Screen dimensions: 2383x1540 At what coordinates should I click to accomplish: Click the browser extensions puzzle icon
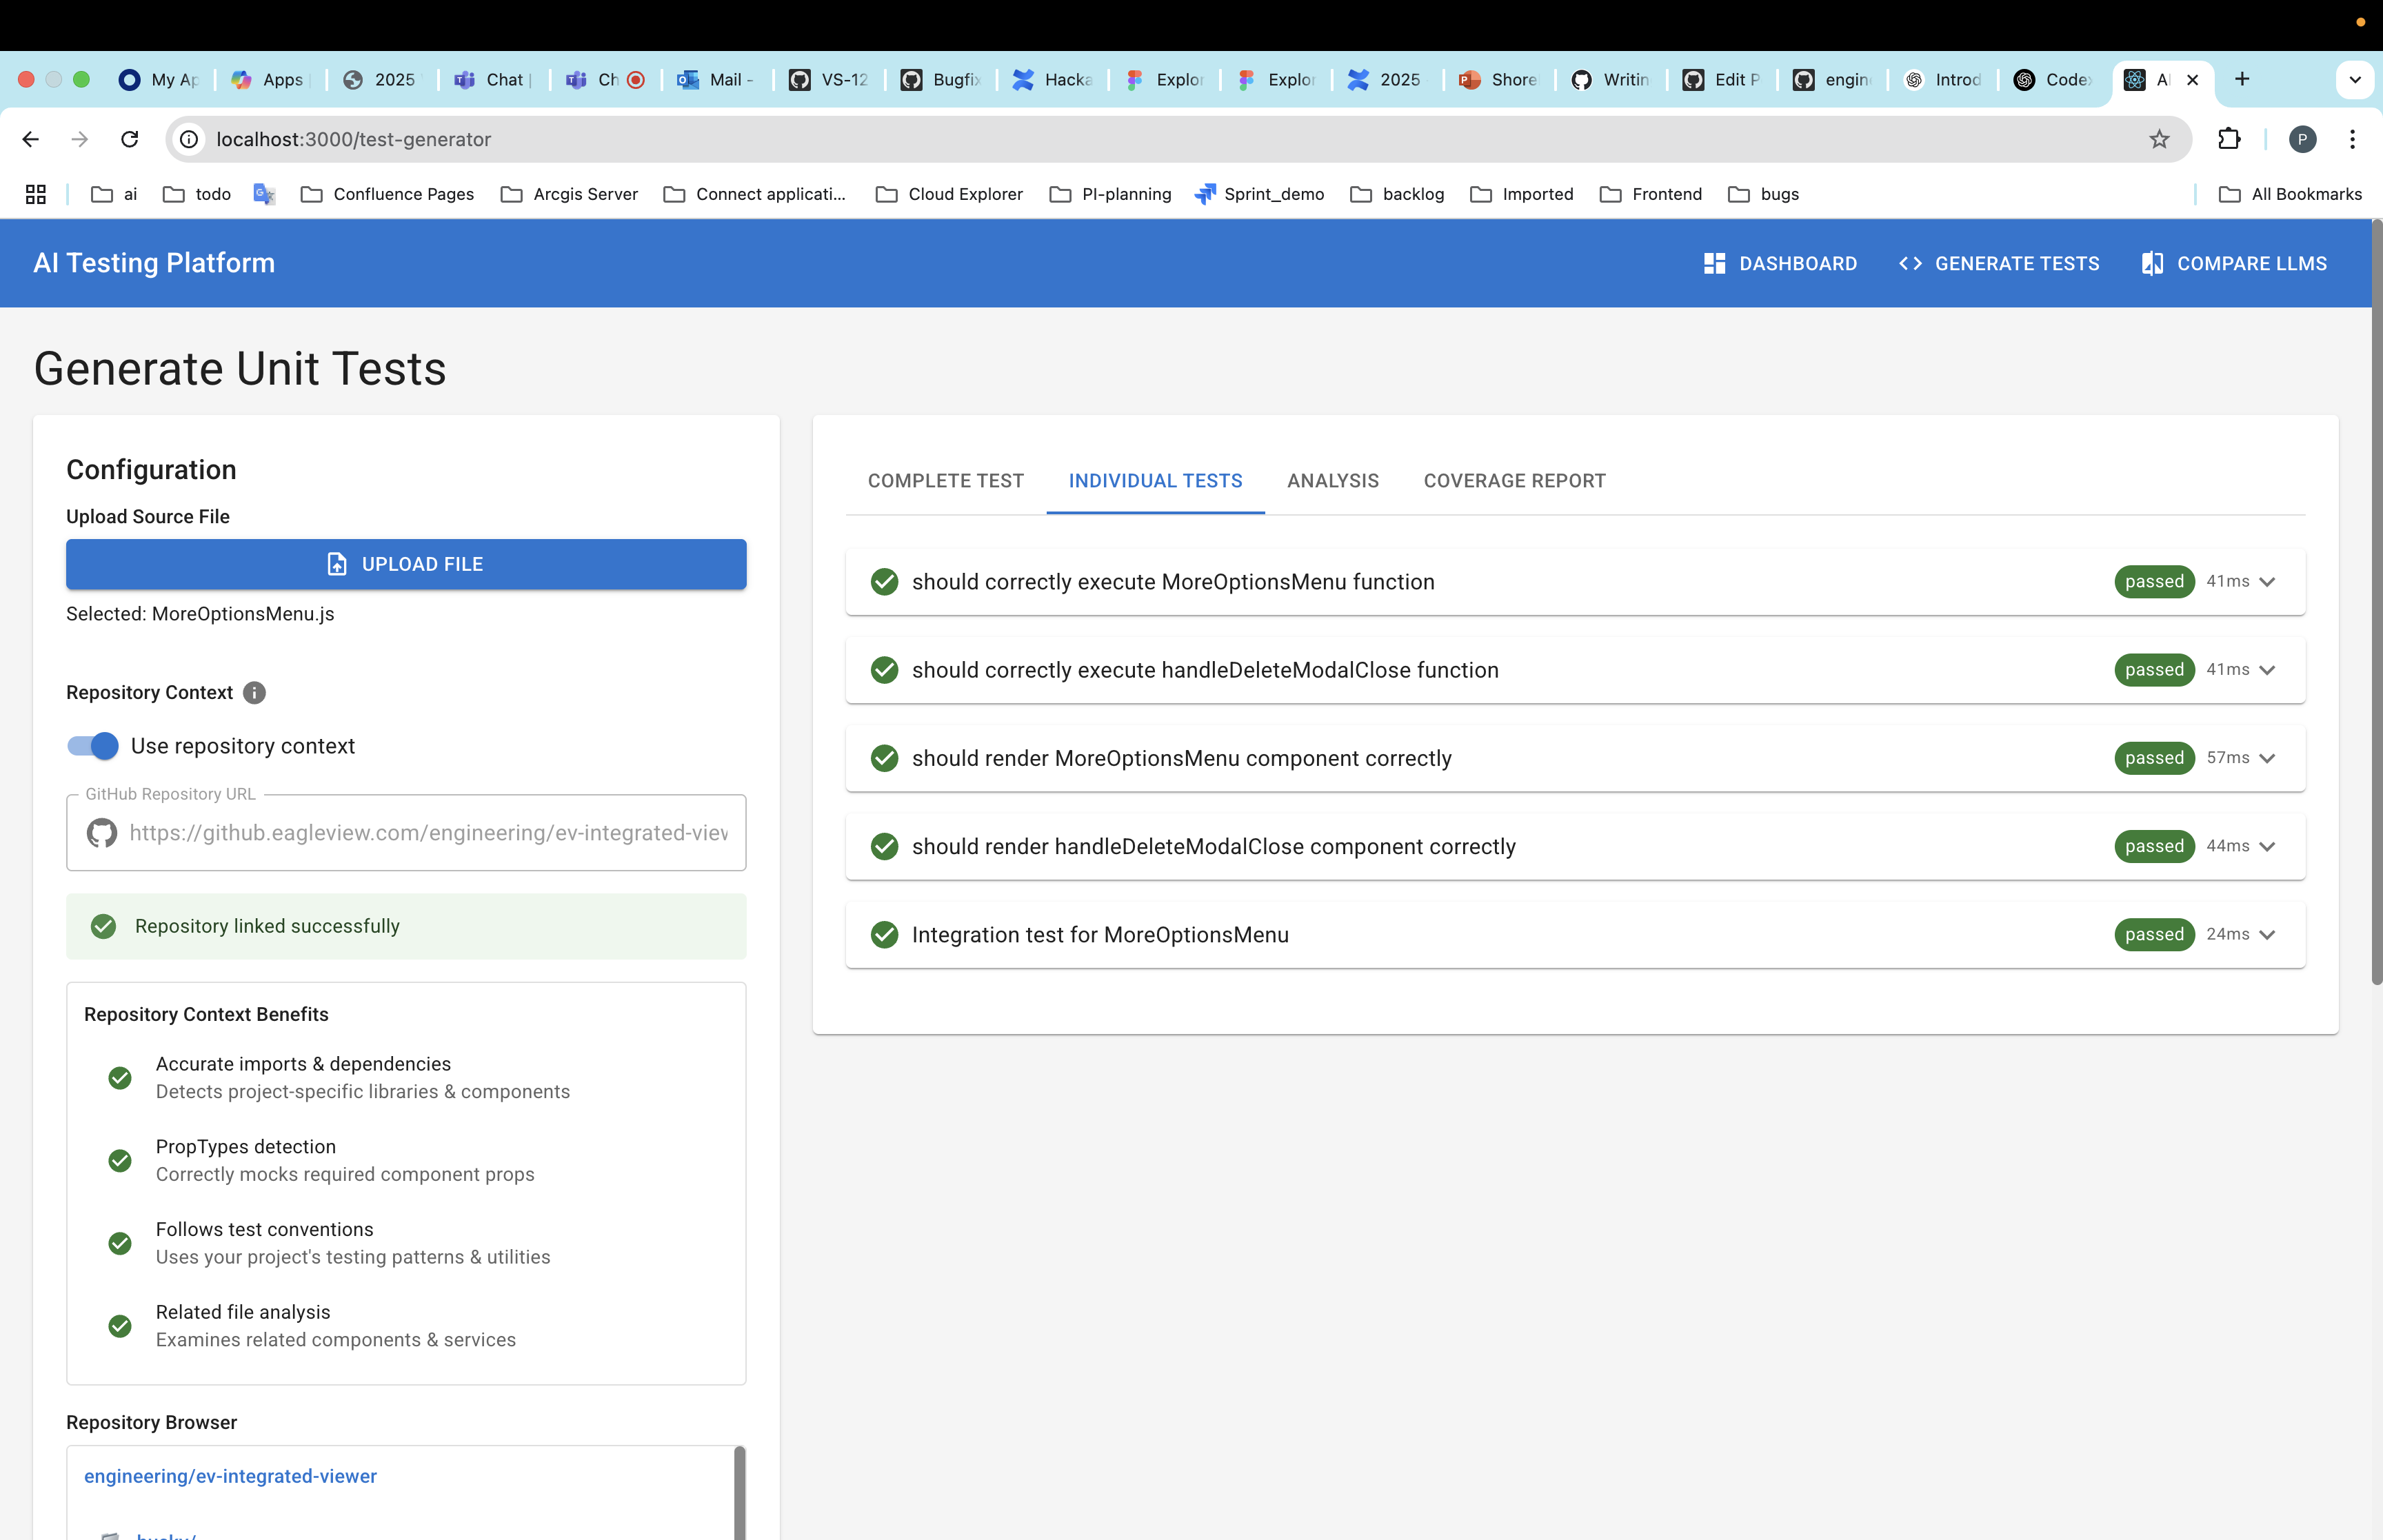click(x=2229, y=139)
